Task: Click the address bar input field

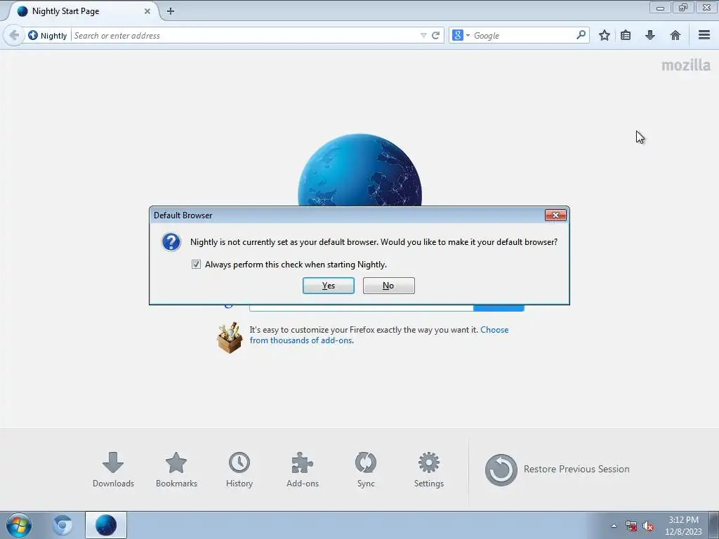Action: 245,35
